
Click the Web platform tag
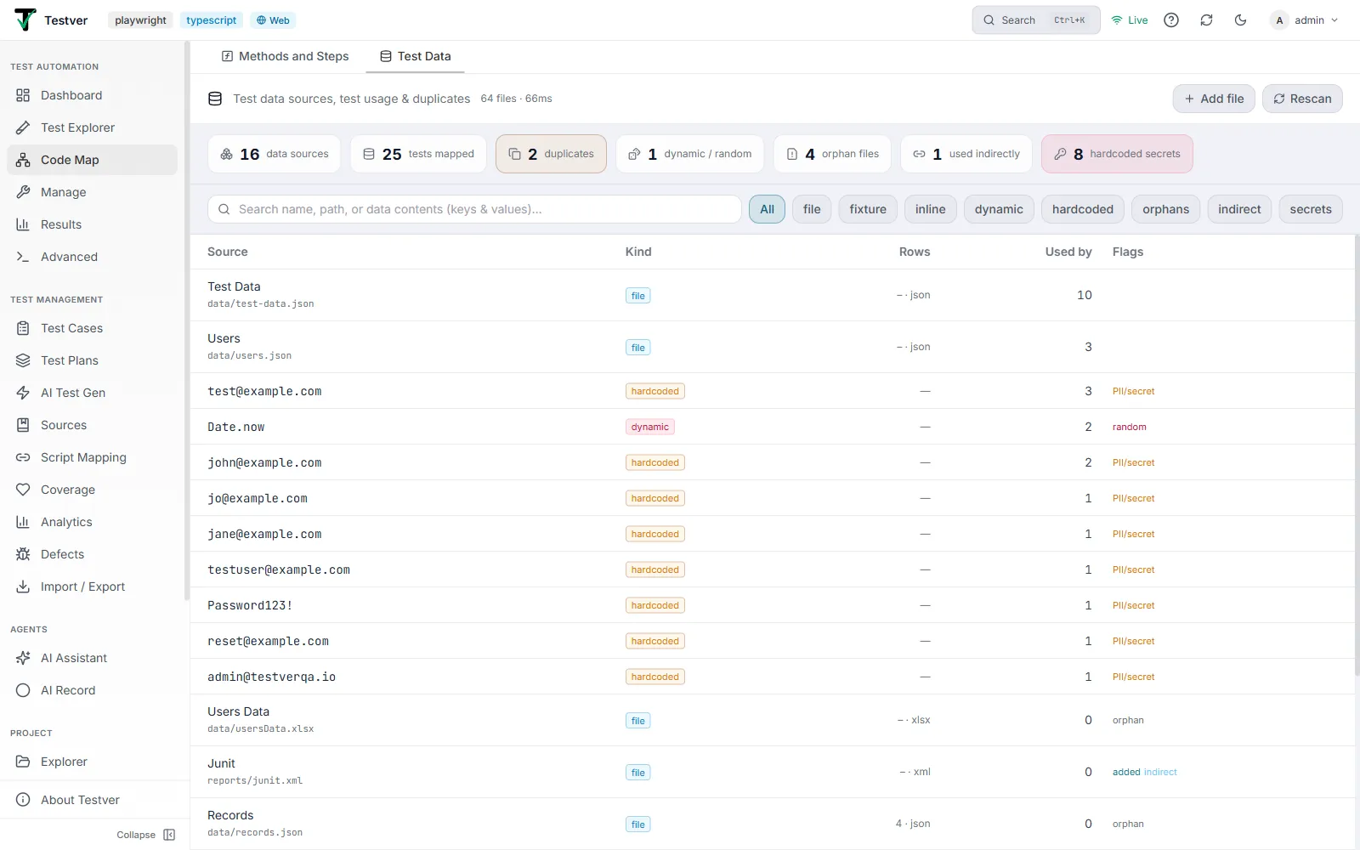[x=273, y=20]
